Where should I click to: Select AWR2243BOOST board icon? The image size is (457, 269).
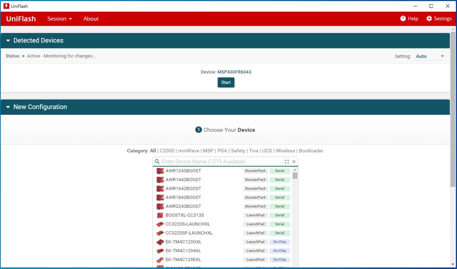[x=160, y=206]
